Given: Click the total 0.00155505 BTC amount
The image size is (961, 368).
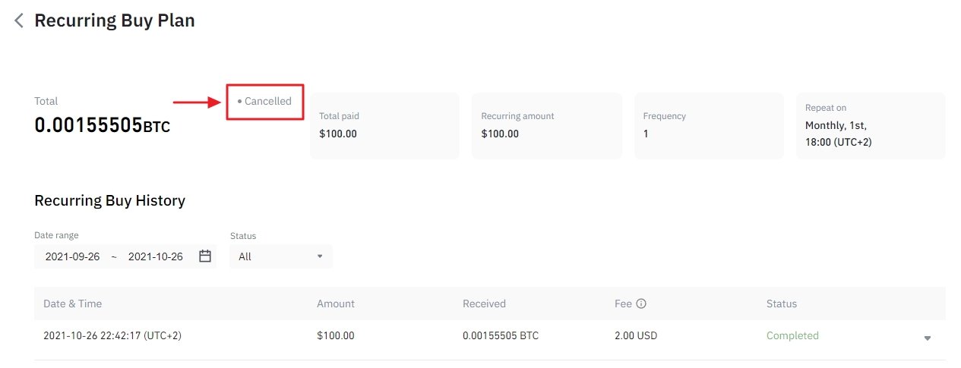Looking at the screenshot, I should tap(103, 126).
